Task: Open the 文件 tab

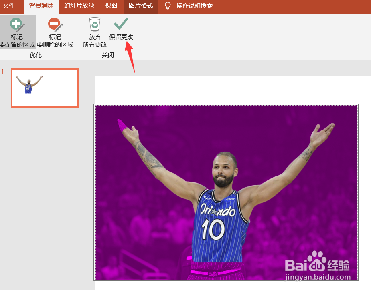Action: tap(9, 6)
